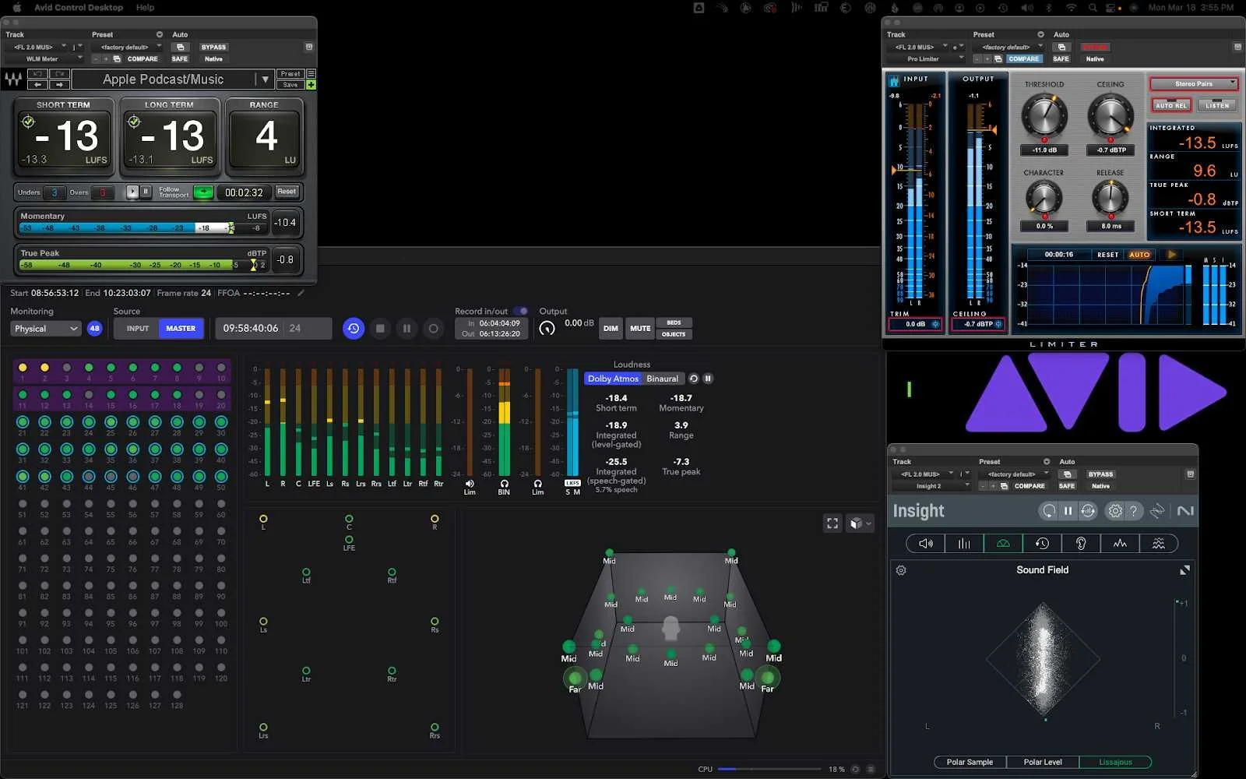
Task: Open the Physical monitoring dropdown
Action: pyautogui.click(x=44, y=328)
